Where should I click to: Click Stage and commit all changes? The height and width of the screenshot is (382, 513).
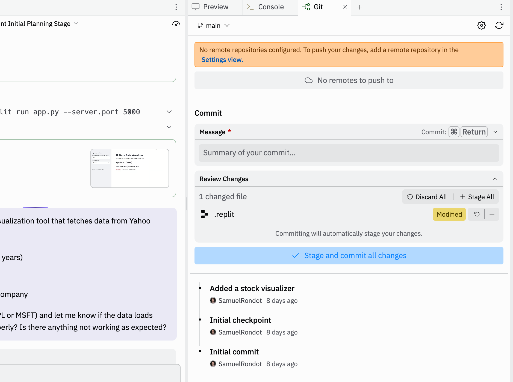click(x=349, y=256)
